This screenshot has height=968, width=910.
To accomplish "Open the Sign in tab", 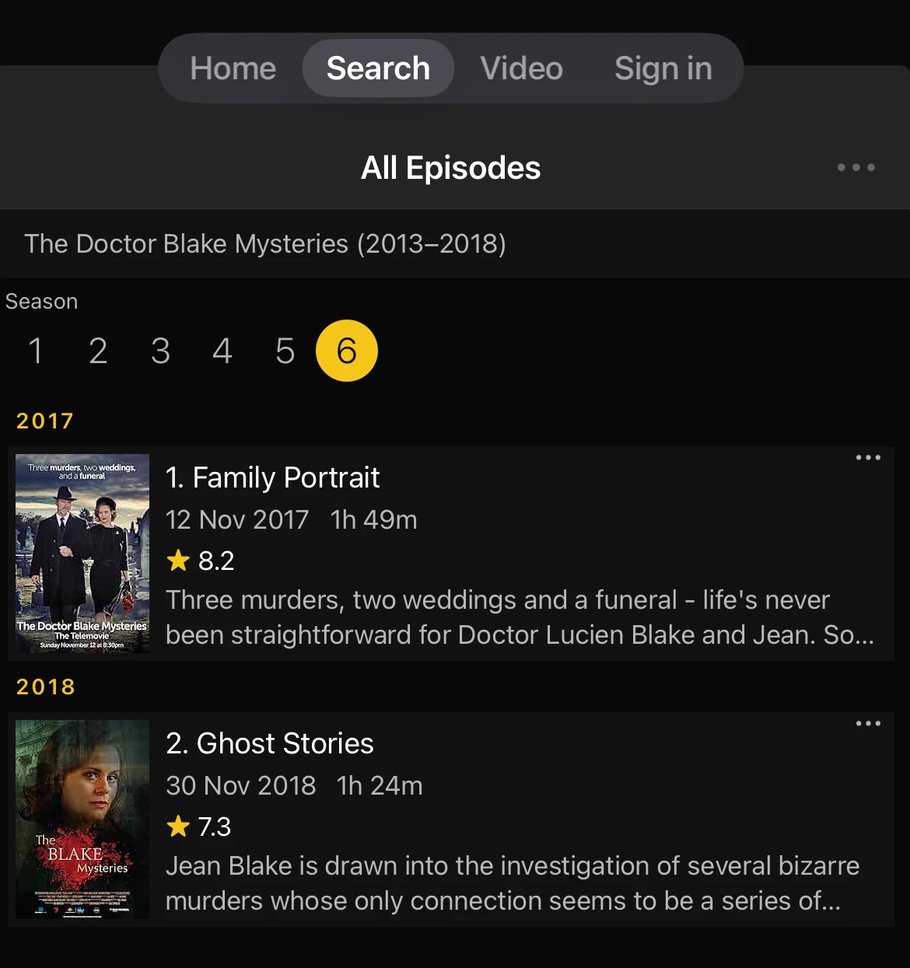I will tap(663, 68).
